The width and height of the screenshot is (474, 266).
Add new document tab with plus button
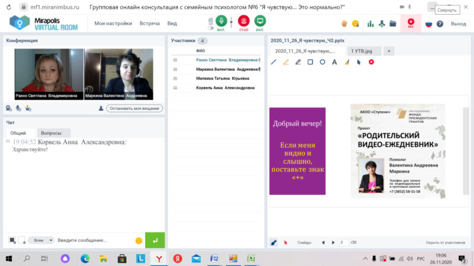pos(389,51)
